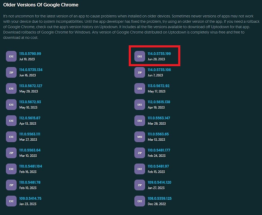Click EXE icon beside version 112.0.5615.138
The width and height of the screenshot is (262, 215).
[140, 105]
